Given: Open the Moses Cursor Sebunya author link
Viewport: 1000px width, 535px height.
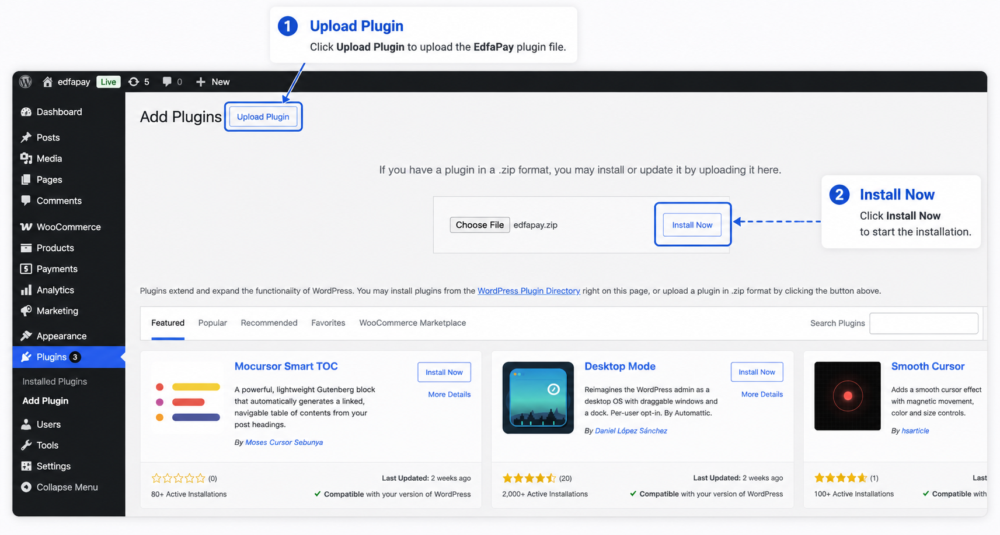Looking at the screenshot, I should 284,442.
